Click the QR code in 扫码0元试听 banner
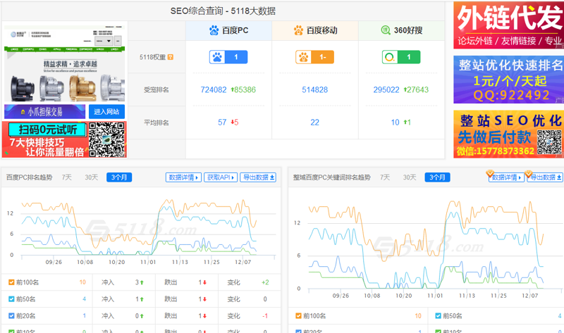This screenshot has height=333, width=564. [x=107, y=139]
